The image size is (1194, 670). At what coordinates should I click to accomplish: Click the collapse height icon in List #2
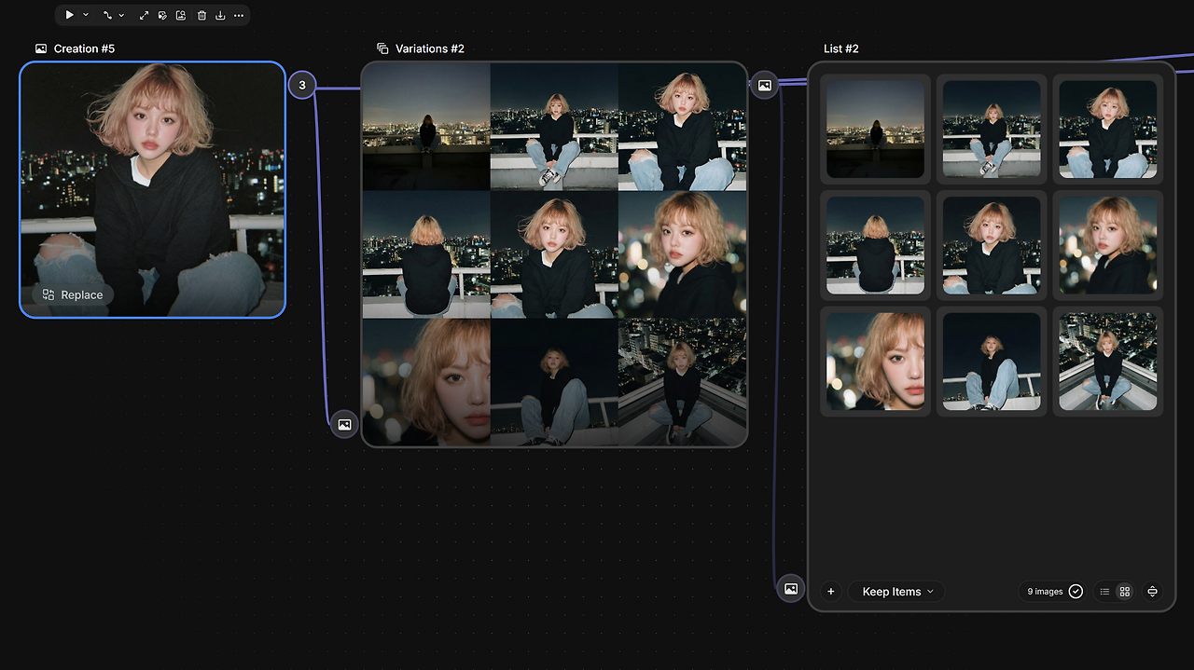pos(1152,592)
